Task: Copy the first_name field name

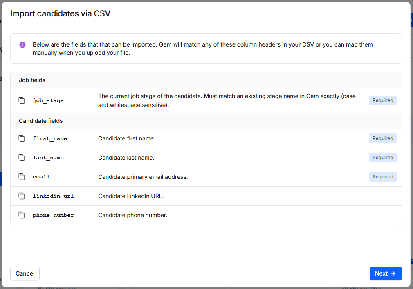Action: 22,138
